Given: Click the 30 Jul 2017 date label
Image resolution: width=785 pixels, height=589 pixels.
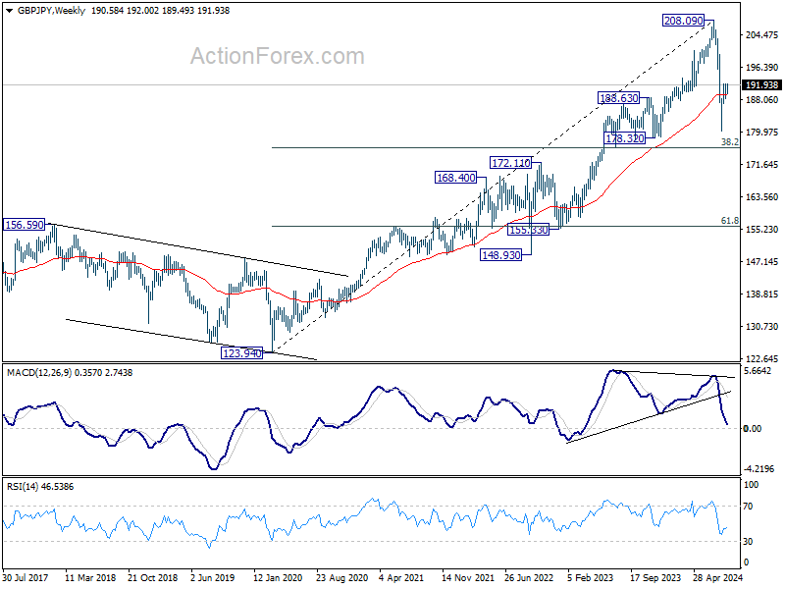Looking at the screenshot, I should coord(26,577).
